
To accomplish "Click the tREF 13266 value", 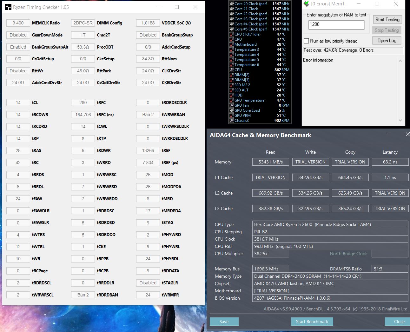I will pyautogui.click(x=148, y=150).
